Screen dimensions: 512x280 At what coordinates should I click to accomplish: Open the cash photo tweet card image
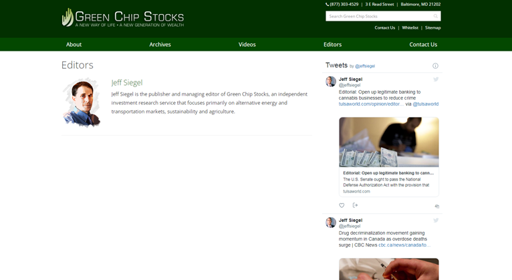click(x=389, y=142)
